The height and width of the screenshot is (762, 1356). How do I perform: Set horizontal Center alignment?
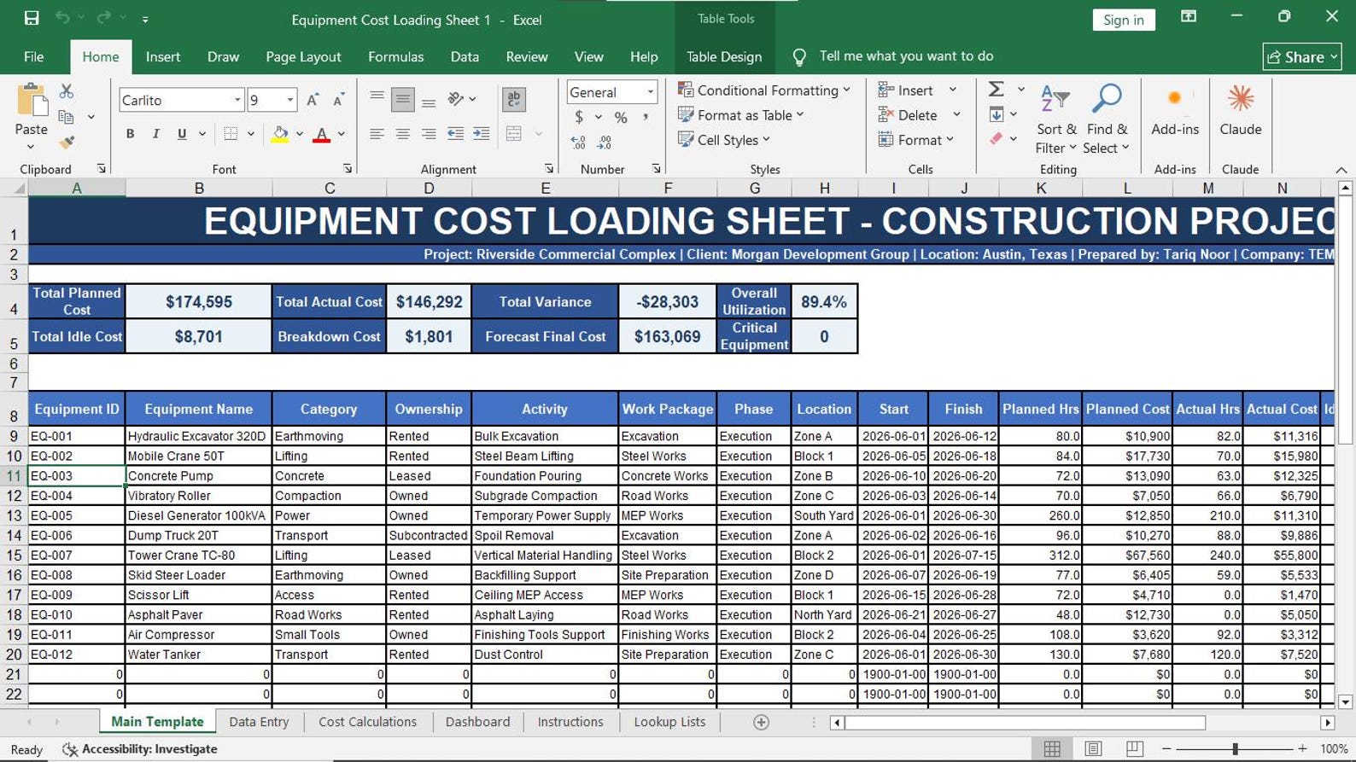tap(403, 134)
